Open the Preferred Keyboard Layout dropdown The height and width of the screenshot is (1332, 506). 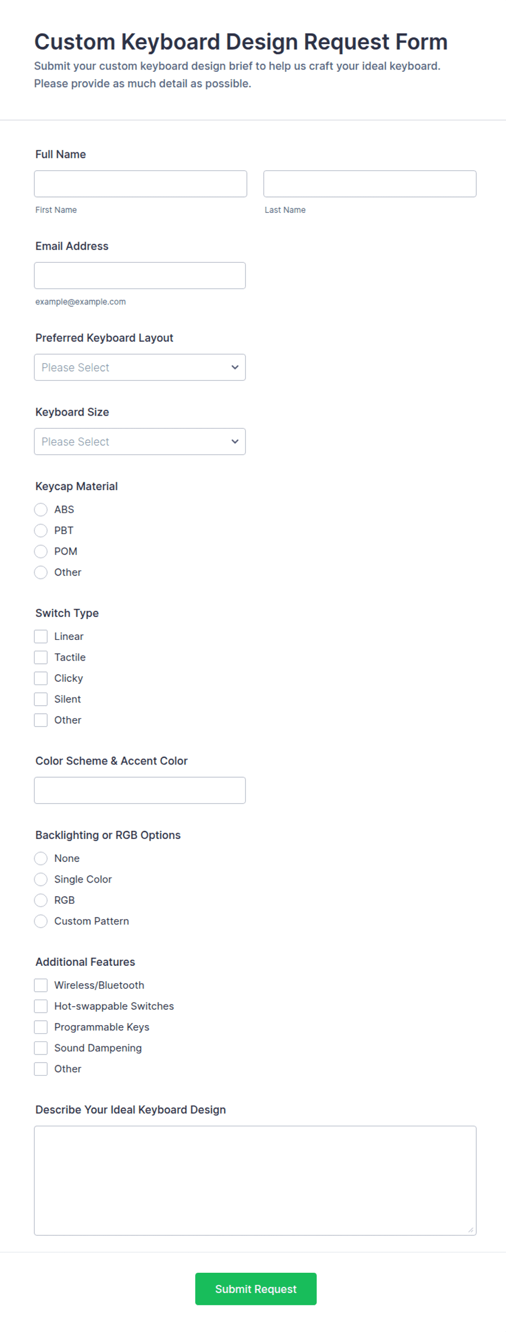click(140, 367)
